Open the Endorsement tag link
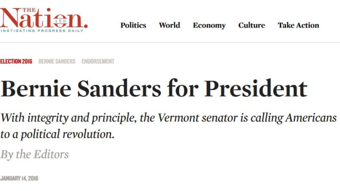Screen dimensions: 340x191 coord(98,62)
